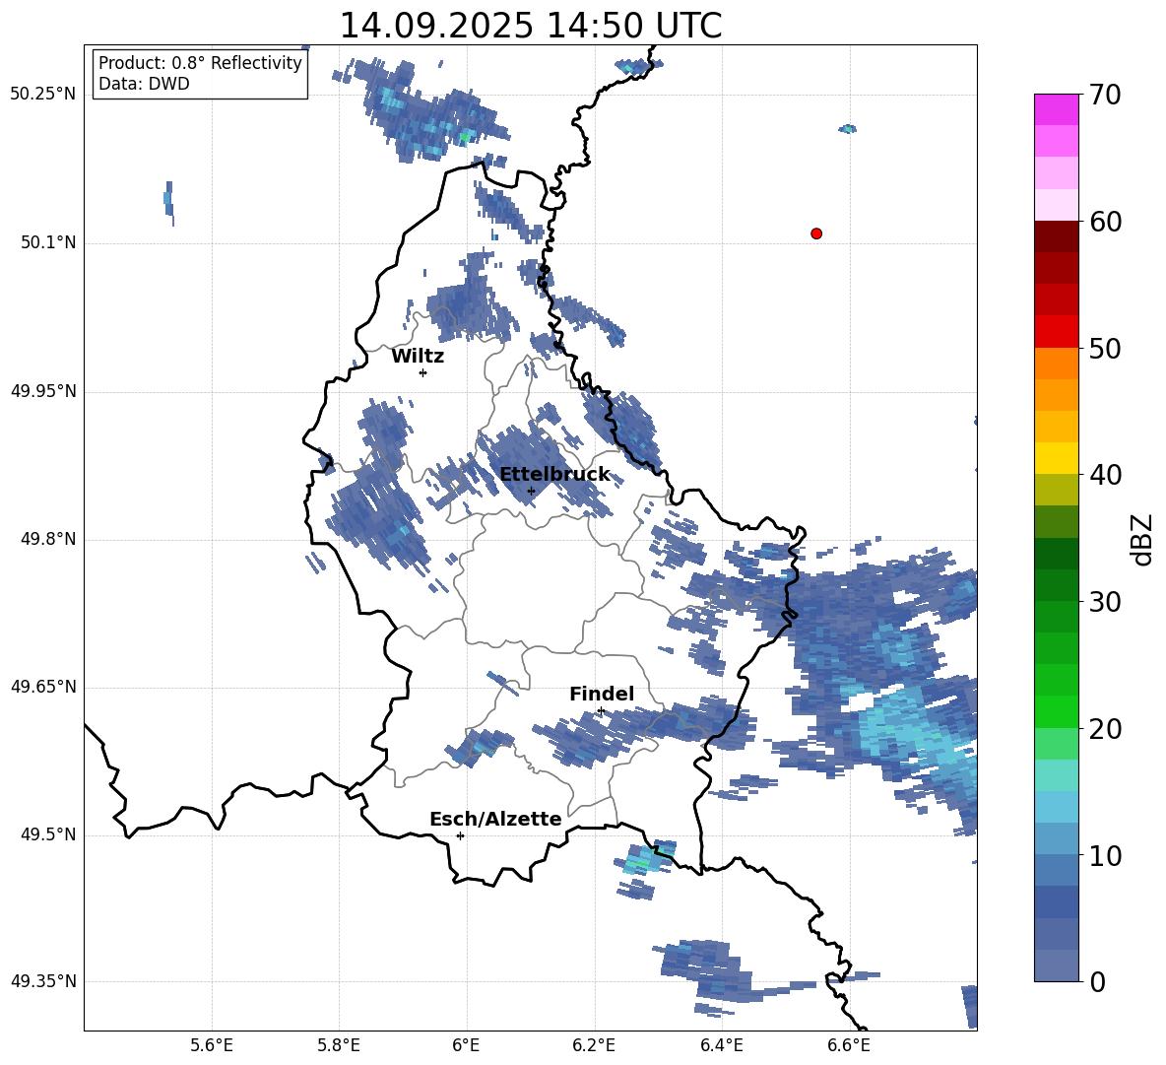Click the 49.95°N latitude label
This screenshot has width=1166, height=1065.
(x=43, y=391)
